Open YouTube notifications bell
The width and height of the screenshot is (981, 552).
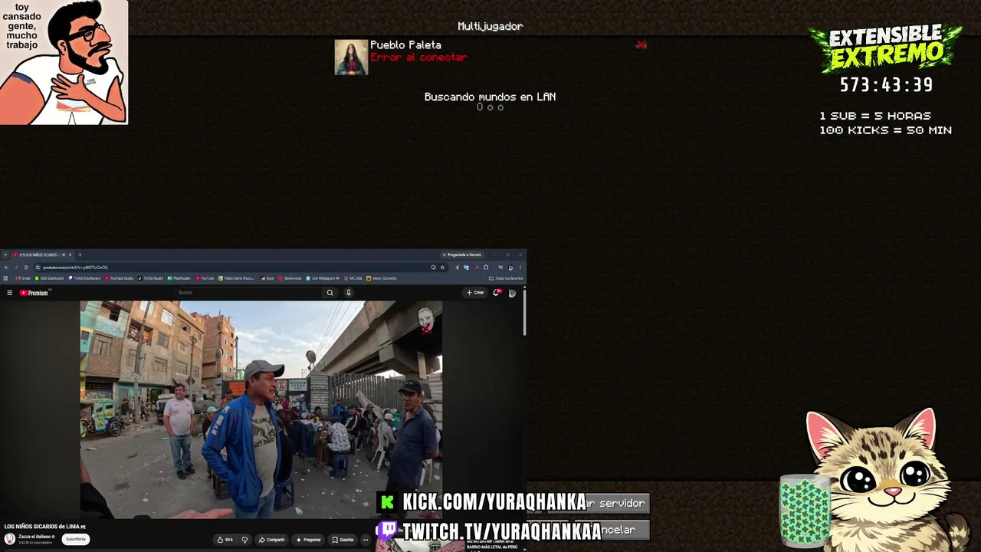[x=497, y=293]
